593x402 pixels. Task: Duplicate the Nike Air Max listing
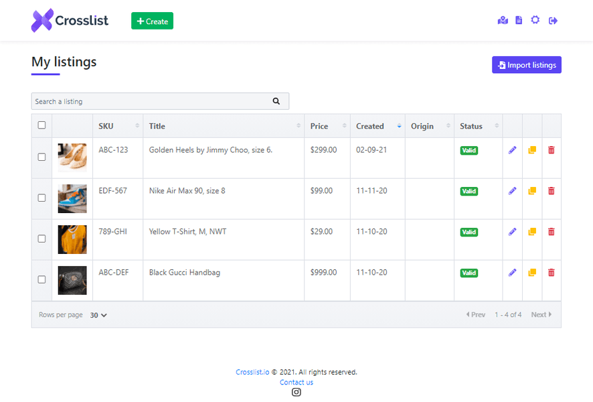pos(531,191)
